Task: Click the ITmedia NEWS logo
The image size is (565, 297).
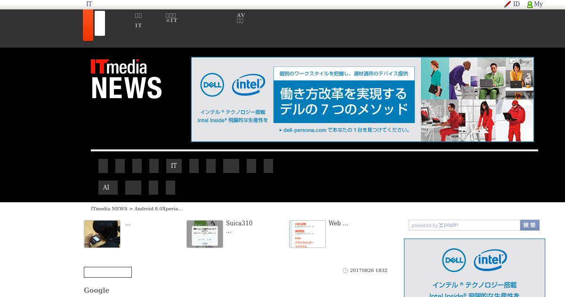Action: point(126,79)
